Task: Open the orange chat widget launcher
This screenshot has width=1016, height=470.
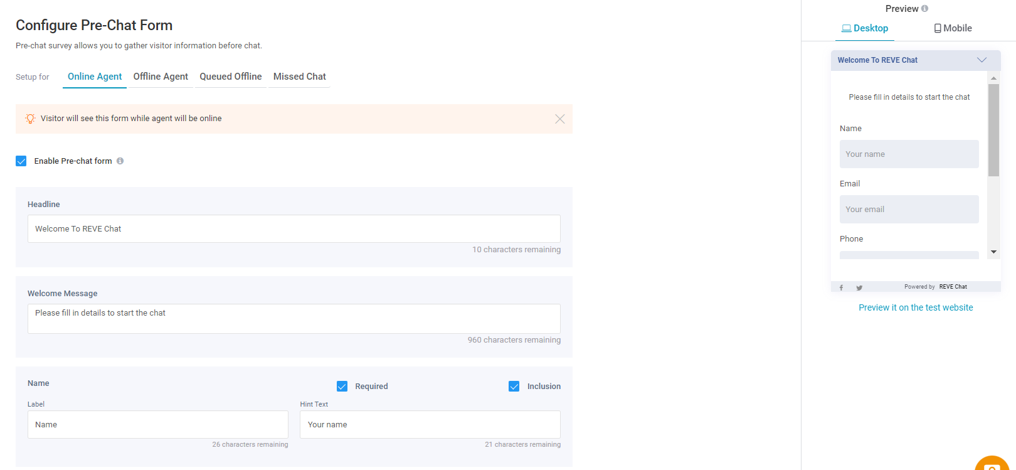Action: pos(992,464)
